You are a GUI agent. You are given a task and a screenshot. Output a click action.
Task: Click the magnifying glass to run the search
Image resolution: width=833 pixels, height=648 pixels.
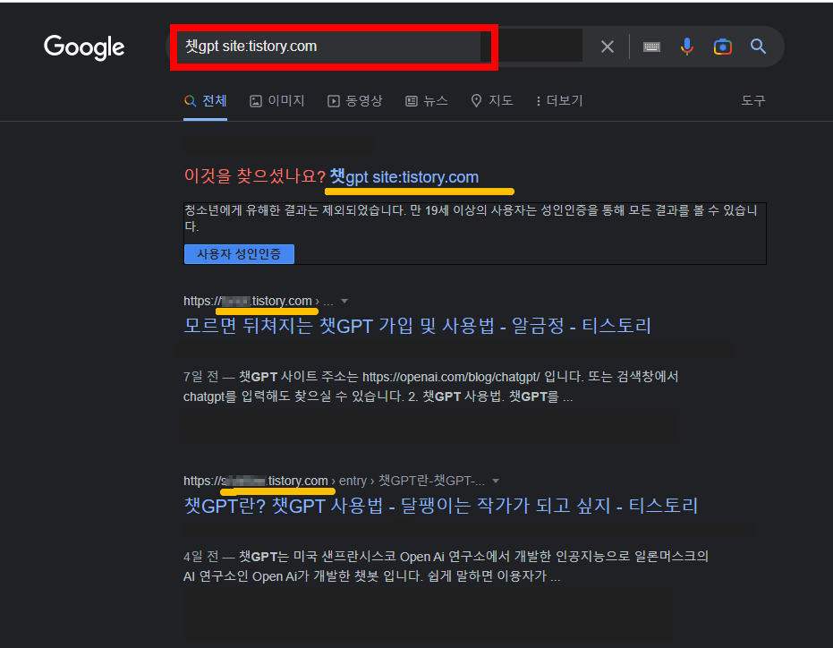tap(758, 47)
